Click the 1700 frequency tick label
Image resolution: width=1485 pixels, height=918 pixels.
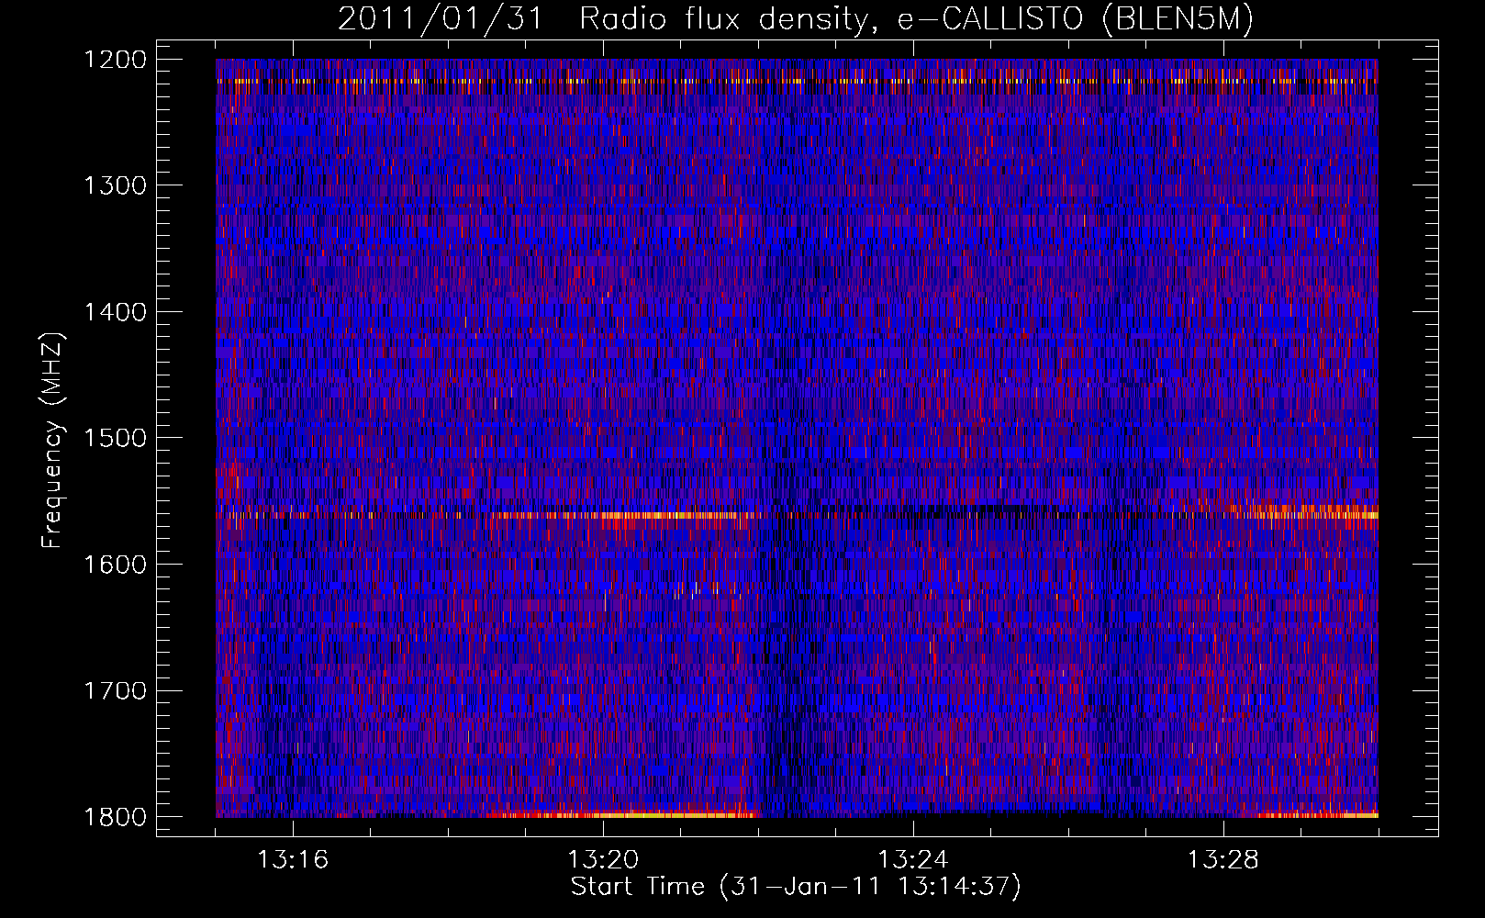(x=116, y=690)
